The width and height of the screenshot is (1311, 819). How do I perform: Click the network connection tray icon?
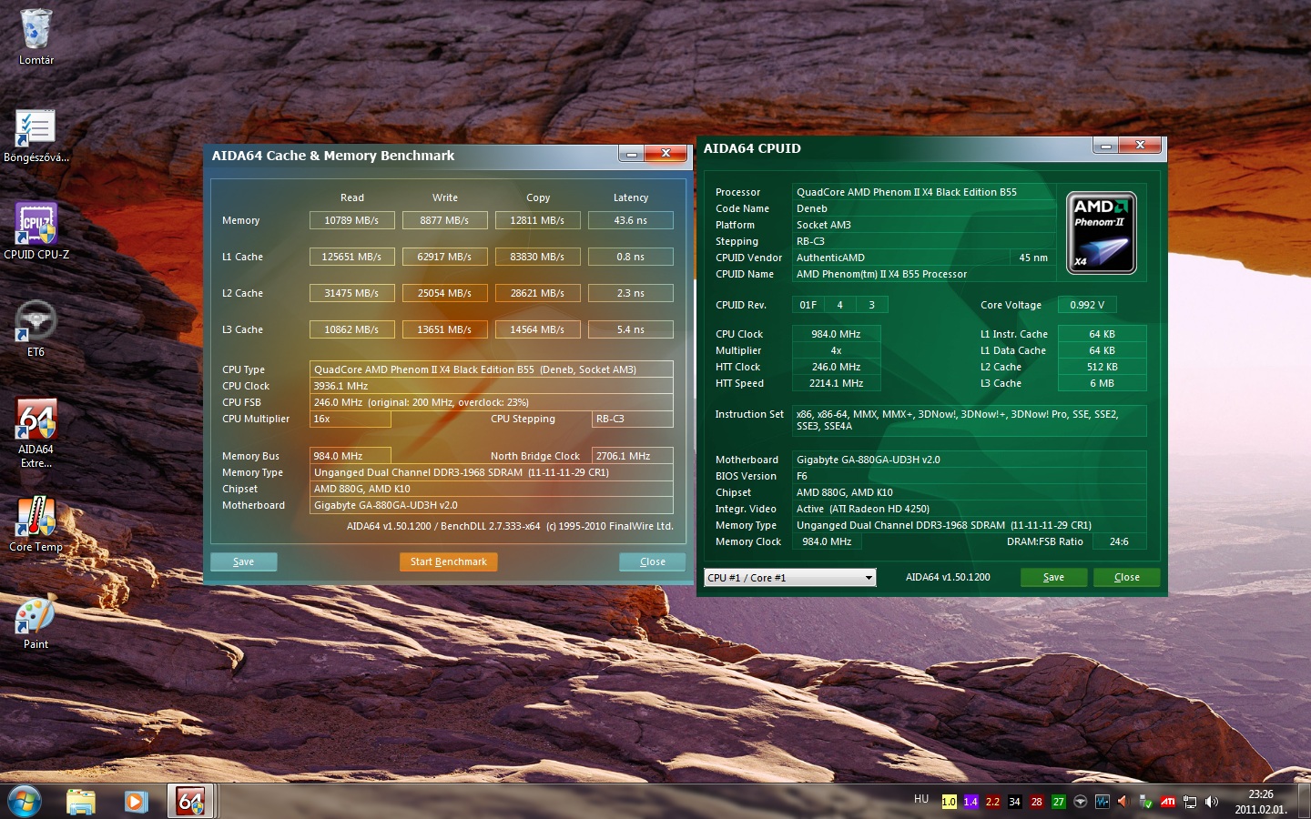pyautogui.click(x=1189, y=802)
